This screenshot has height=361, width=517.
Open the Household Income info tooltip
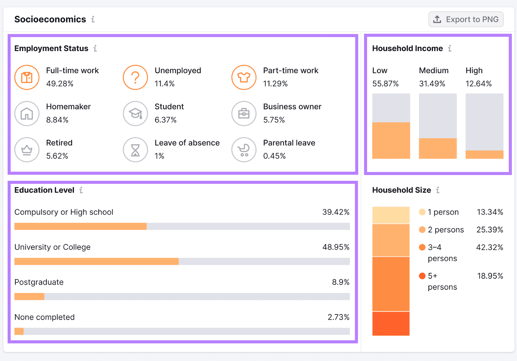pos(450,48)
